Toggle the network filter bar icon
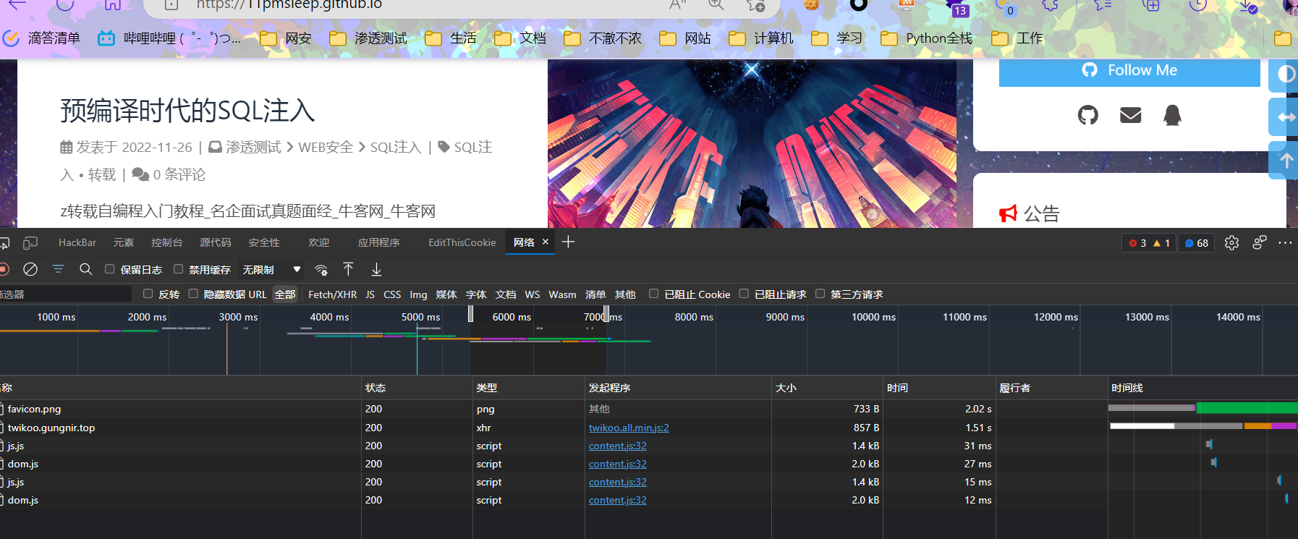Viewport: 1298px width, 539px height. tap(58, 269)
